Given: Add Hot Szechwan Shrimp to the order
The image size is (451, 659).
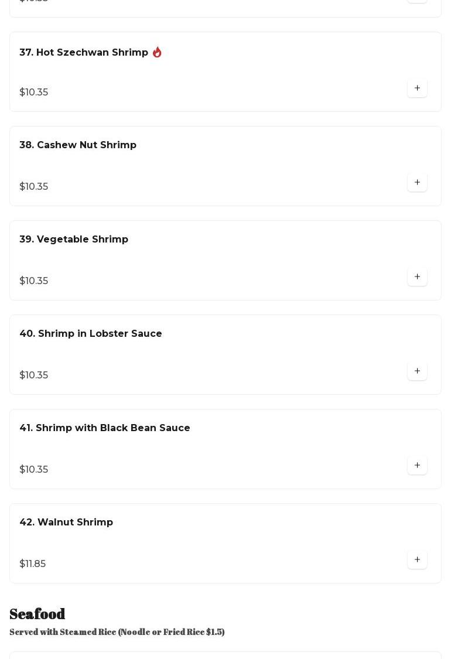Looking at the screenshot, I should pos(417,88).
